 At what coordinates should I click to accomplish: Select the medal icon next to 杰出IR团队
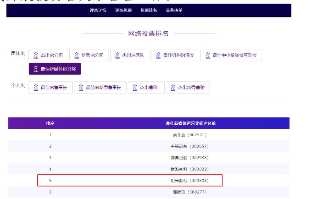click(117, 55)
